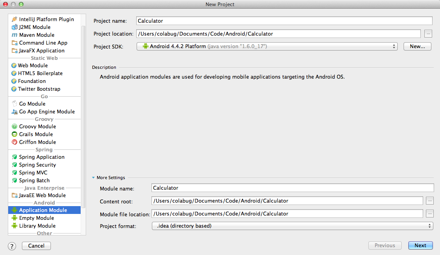The height and width of the screenshot is (255, 440).
Task: Open the Project format dropdown
Action: tap(292, 226)
